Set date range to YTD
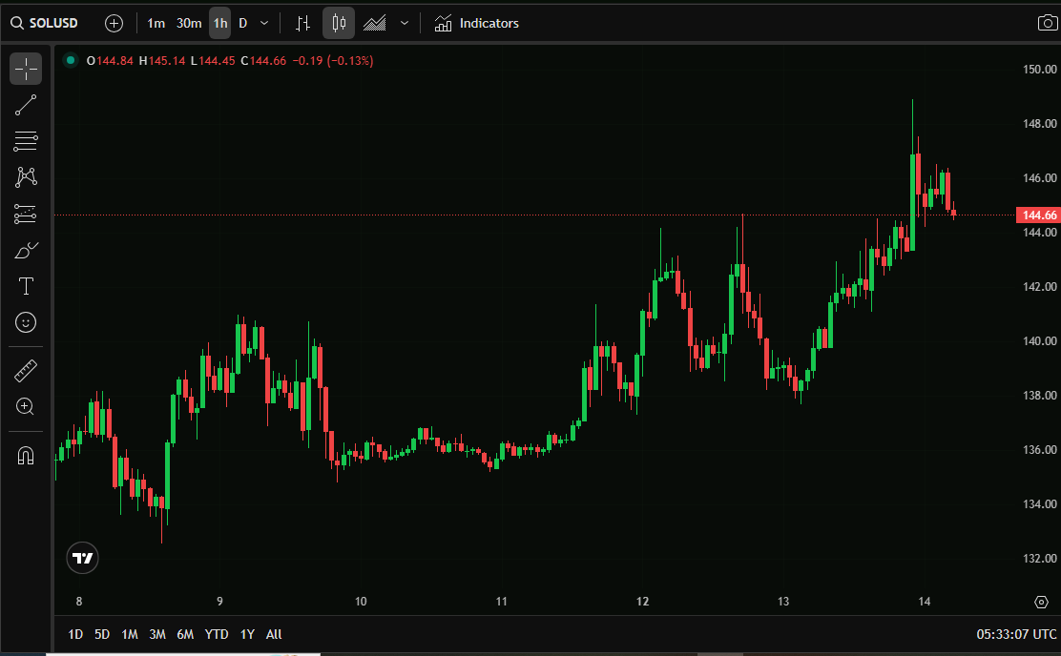 pos(217,634)
